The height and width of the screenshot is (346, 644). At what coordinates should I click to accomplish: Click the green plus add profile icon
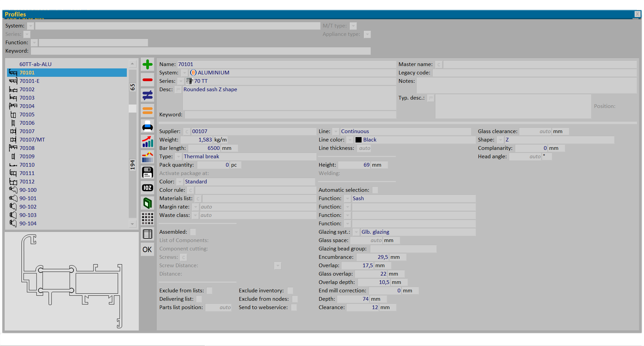tap(147, 64)
